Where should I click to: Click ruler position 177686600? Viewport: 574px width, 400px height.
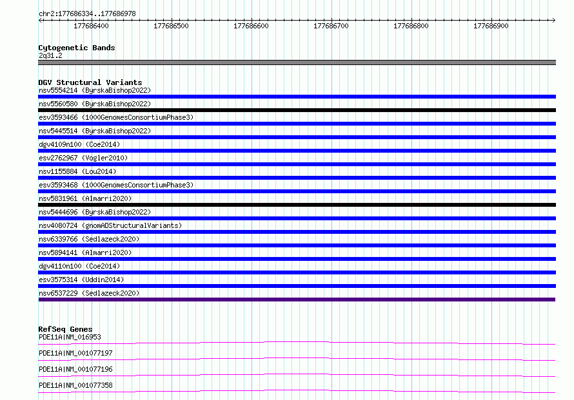point(251,26)
